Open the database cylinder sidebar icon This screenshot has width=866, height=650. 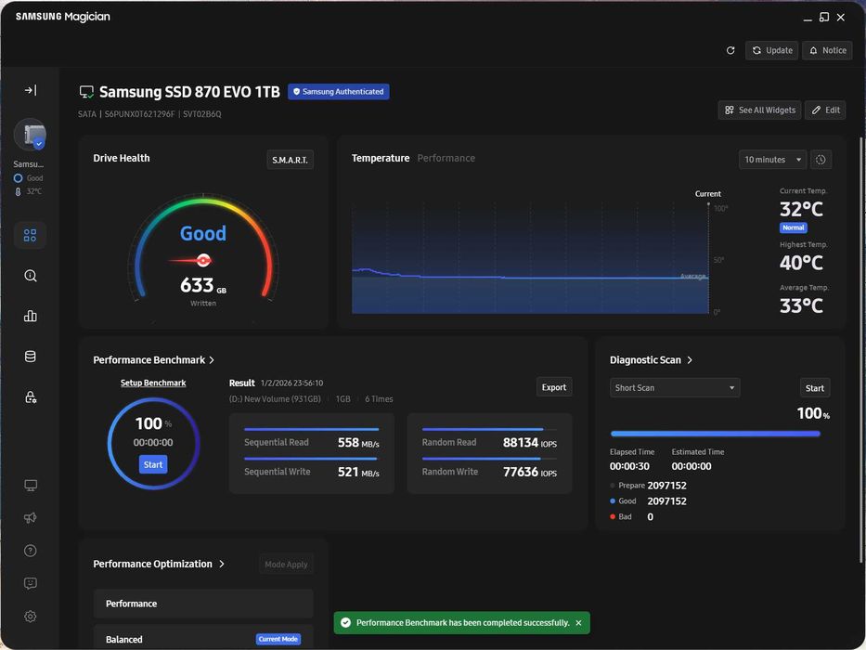coord(31,357)
